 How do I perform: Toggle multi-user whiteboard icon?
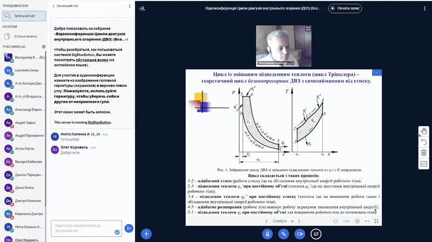click(x=424, y=164)
